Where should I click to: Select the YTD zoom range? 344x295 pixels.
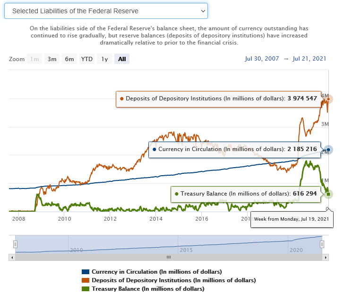[87, 59]
